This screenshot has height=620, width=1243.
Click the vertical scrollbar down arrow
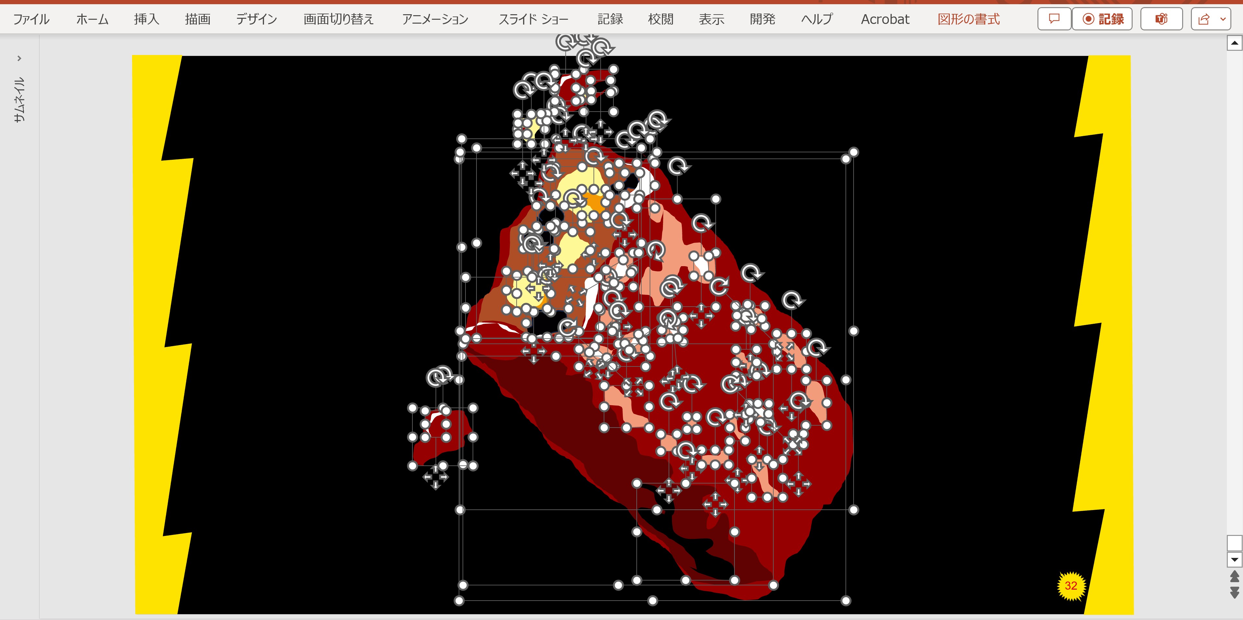click(x=1234, y=560)
